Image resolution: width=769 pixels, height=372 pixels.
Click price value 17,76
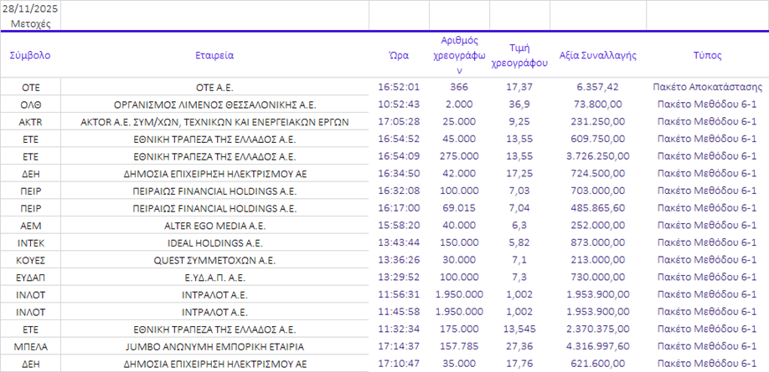point(519,363)
